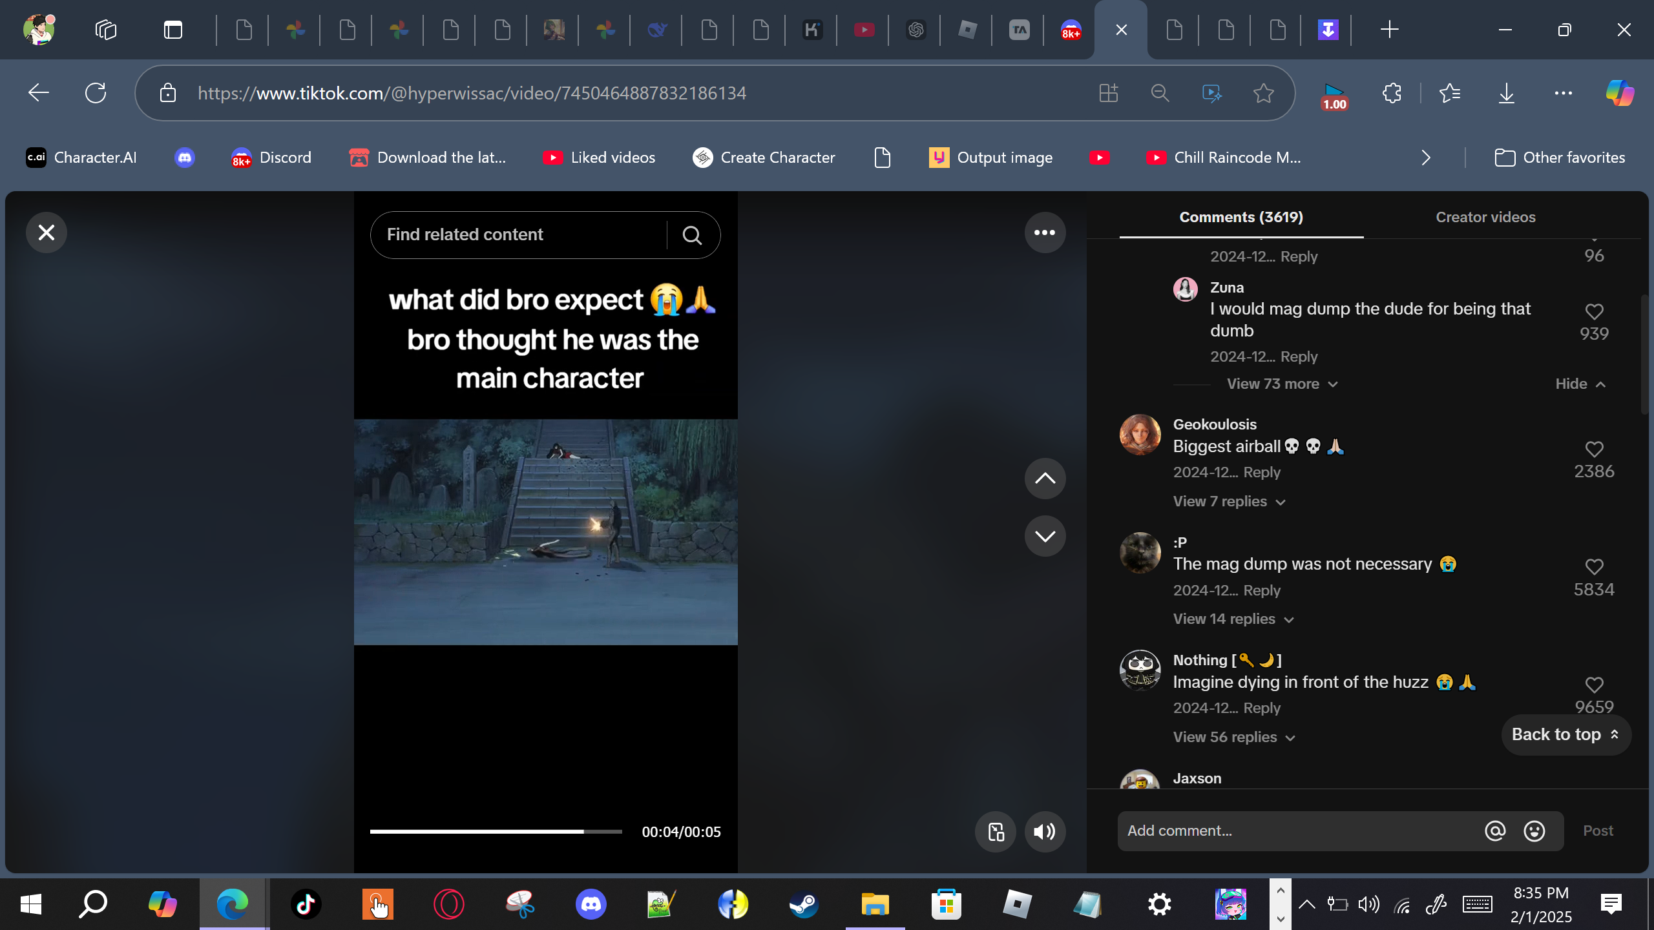This screenshot has height=930, width=1654.
Task: Go to previous video with up arrow
Action: [1044, 479]
